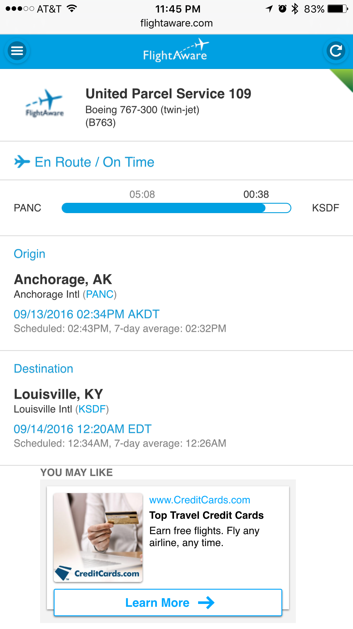Open the PANC airport link
The width and height of the screenshot is (353, 629).
[100, 294]
